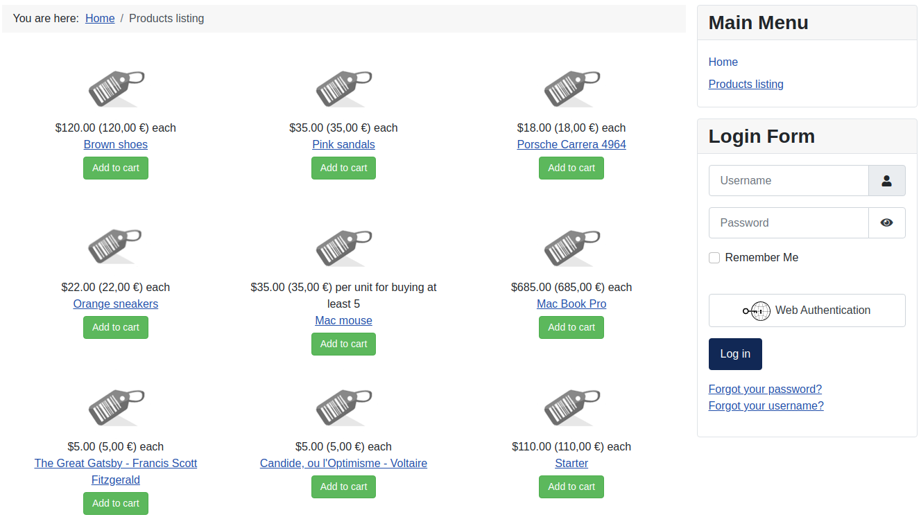Click the user icon beside Username field
Image resolution: width=921 pixels, height=517 pixels.
click(x=886, y=181)
